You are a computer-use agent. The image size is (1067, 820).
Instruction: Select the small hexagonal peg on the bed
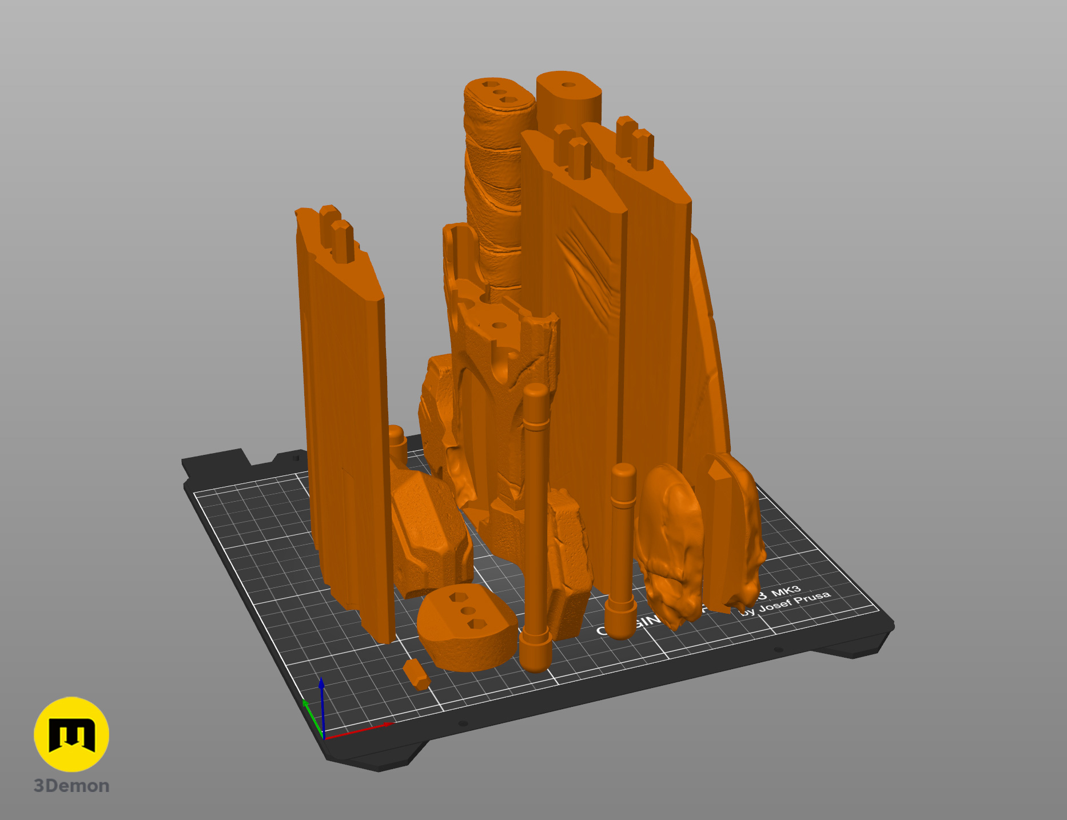point(416,674)
